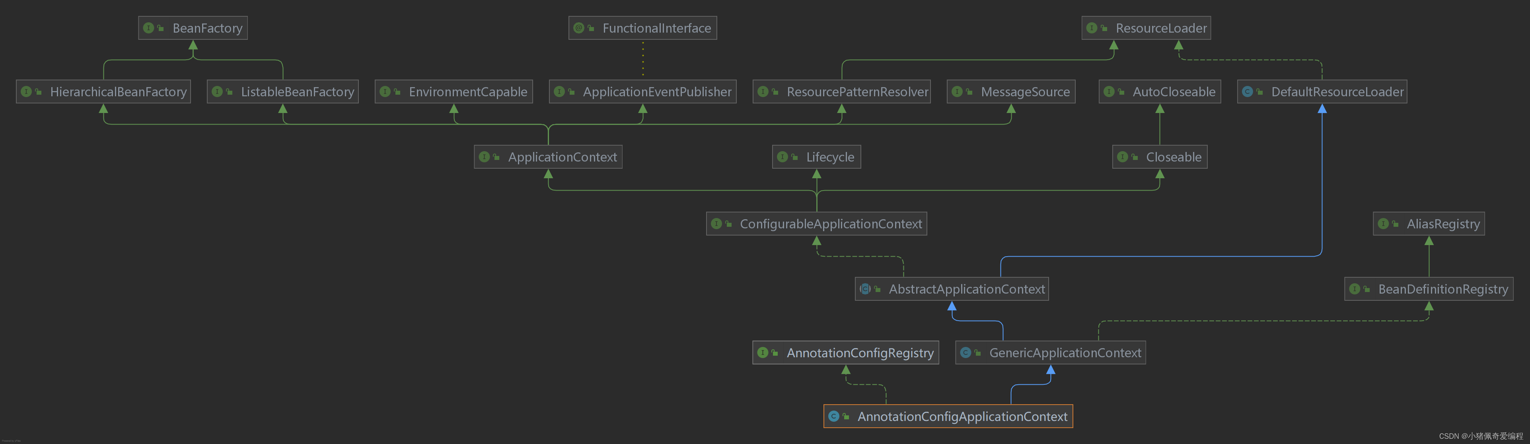1530x444 pixels.
Task: Select the ResourceLoader node label
Action: [1161, 28]
